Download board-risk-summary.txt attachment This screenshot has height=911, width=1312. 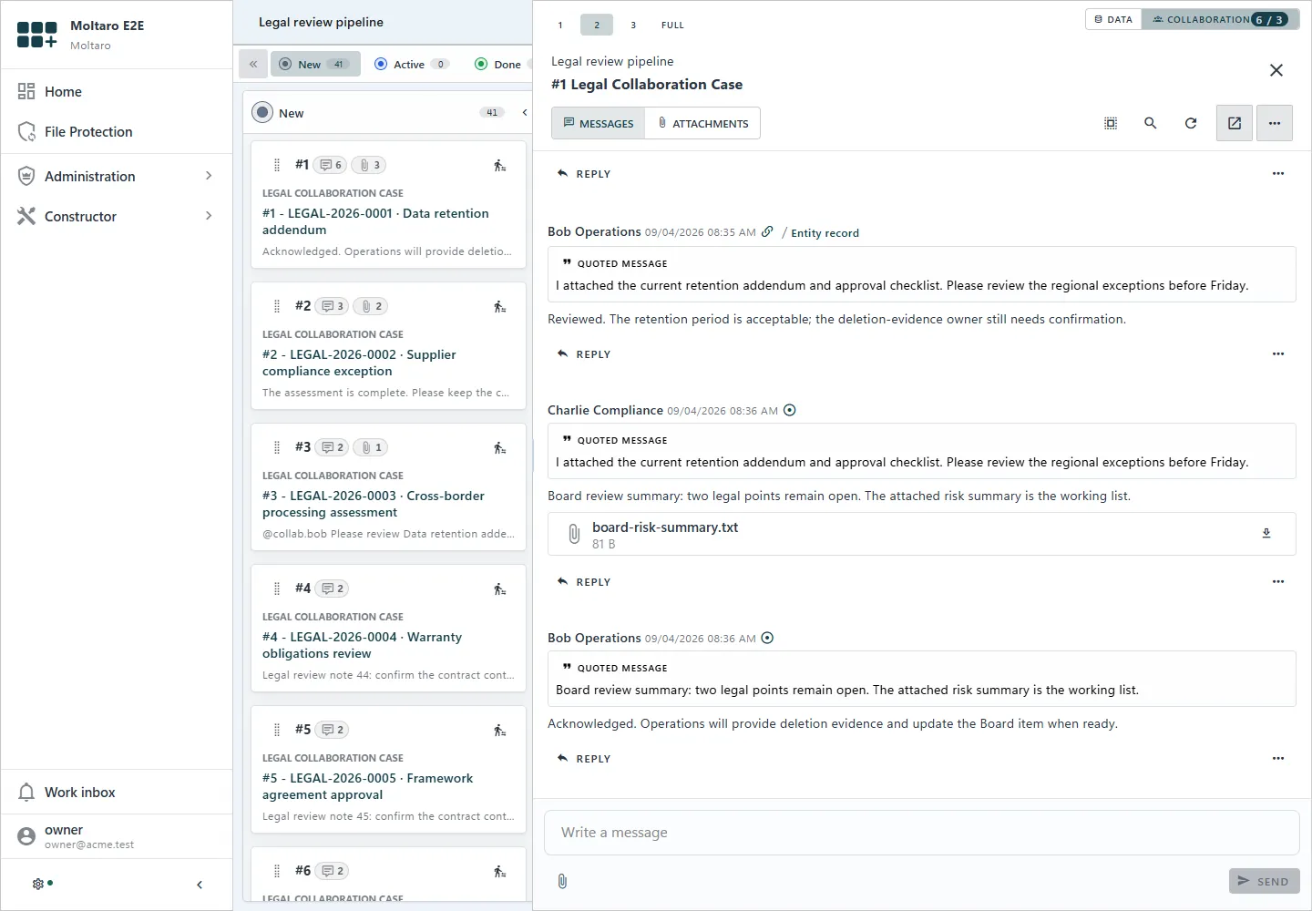point(1266,534)
